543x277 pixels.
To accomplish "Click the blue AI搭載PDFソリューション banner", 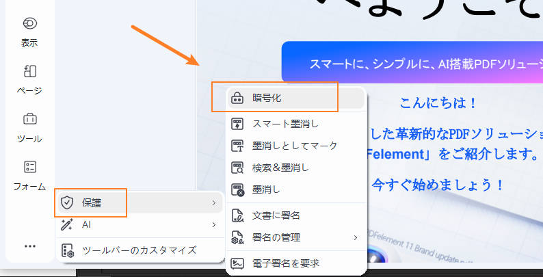I will click(412, 62).
